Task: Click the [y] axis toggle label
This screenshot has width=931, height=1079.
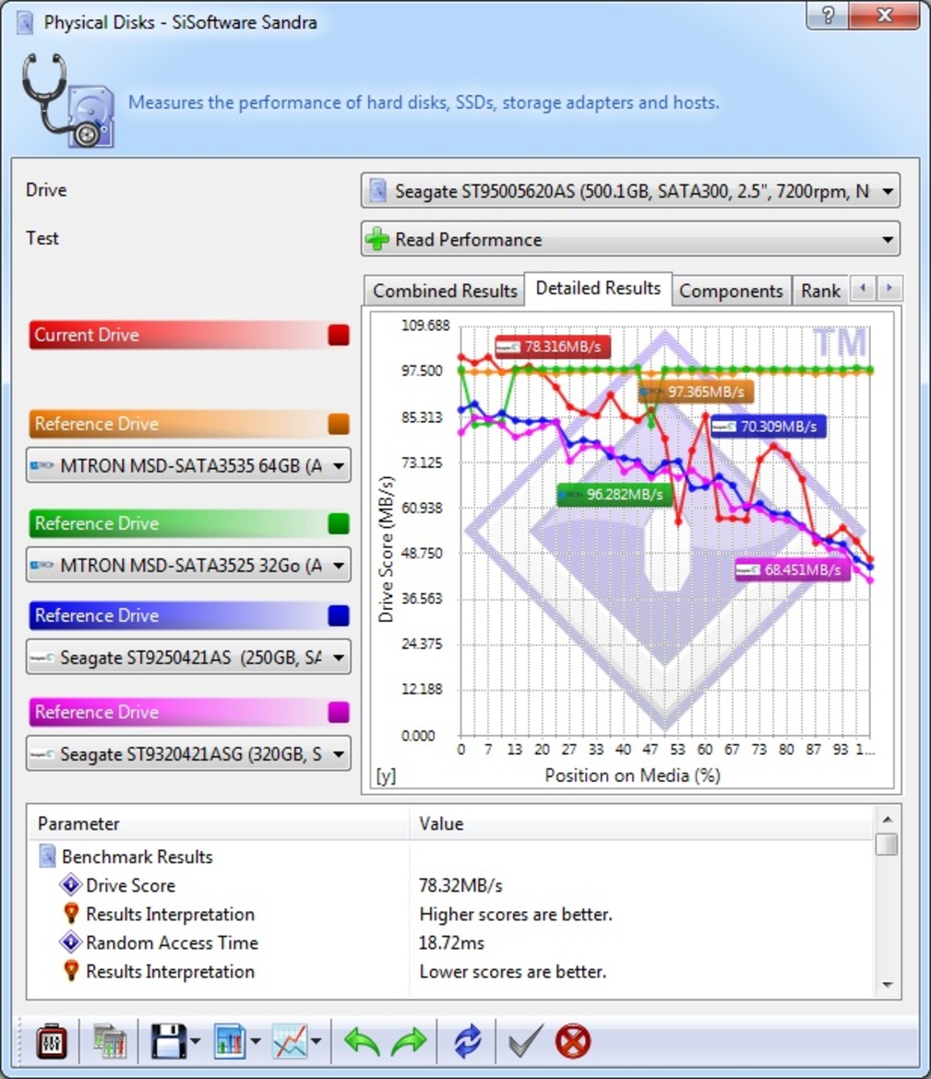Action: click(x=386, y=775)
